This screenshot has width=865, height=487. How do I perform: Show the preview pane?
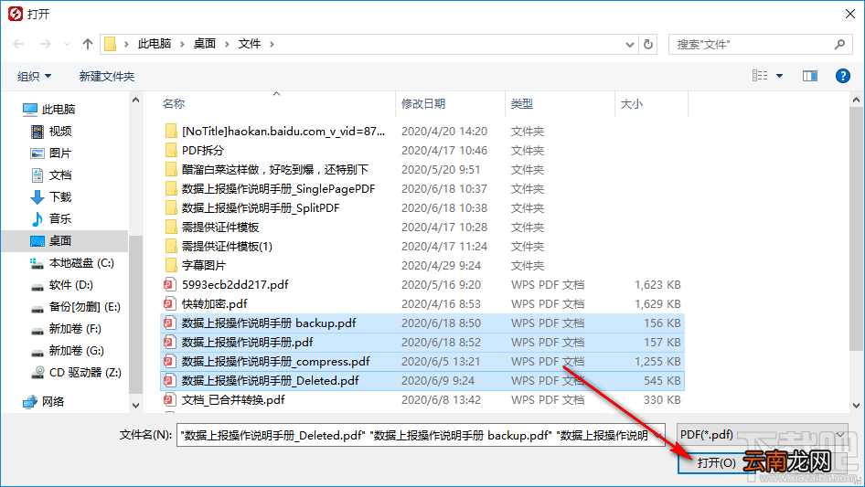pos(810,76)
